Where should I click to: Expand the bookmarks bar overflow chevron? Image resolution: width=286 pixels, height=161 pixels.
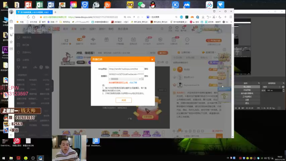[231, 22]
